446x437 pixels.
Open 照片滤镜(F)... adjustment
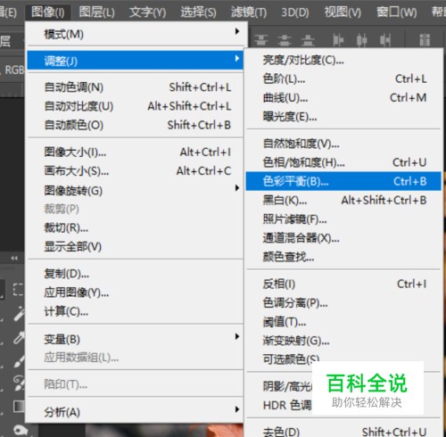pyautogui.click(x=343, y=219)
